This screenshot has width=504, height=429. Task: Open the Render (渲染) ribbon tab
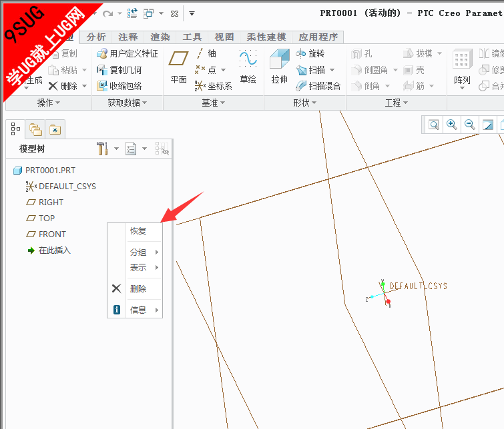(160, 37)
